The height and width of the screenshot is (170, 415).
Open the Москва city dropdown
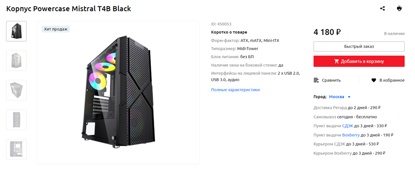point(336,97)
